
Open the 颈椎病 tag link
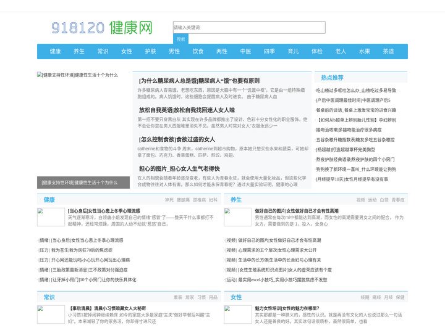(x=199, y=200)
